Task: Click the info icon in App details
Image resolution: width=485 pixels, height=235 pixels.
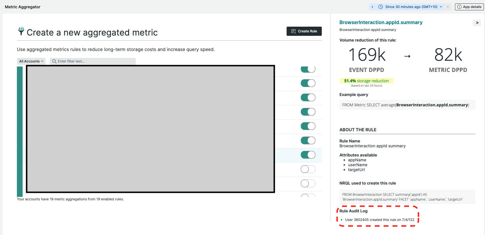Action: 459,7
